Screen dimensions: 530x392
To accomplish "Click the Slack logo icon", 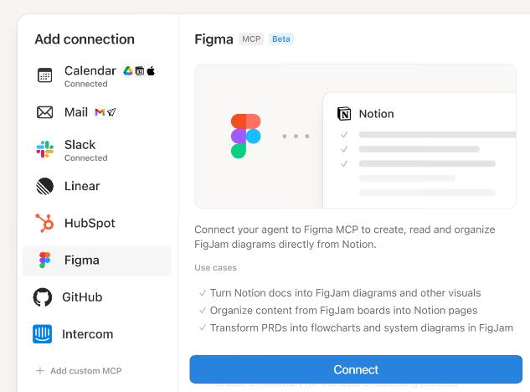I will tap(45, 149).
